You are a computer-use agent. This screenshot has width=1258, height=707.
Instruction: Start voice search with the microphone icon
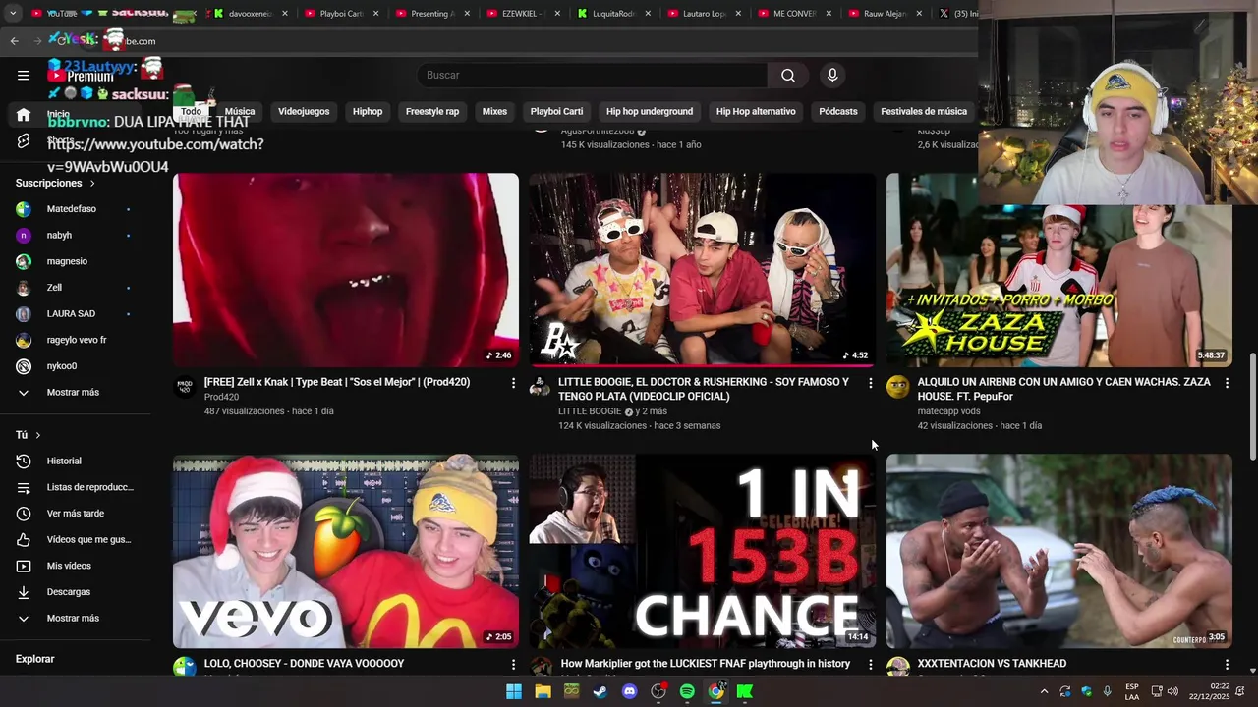[x=832, y=75]
